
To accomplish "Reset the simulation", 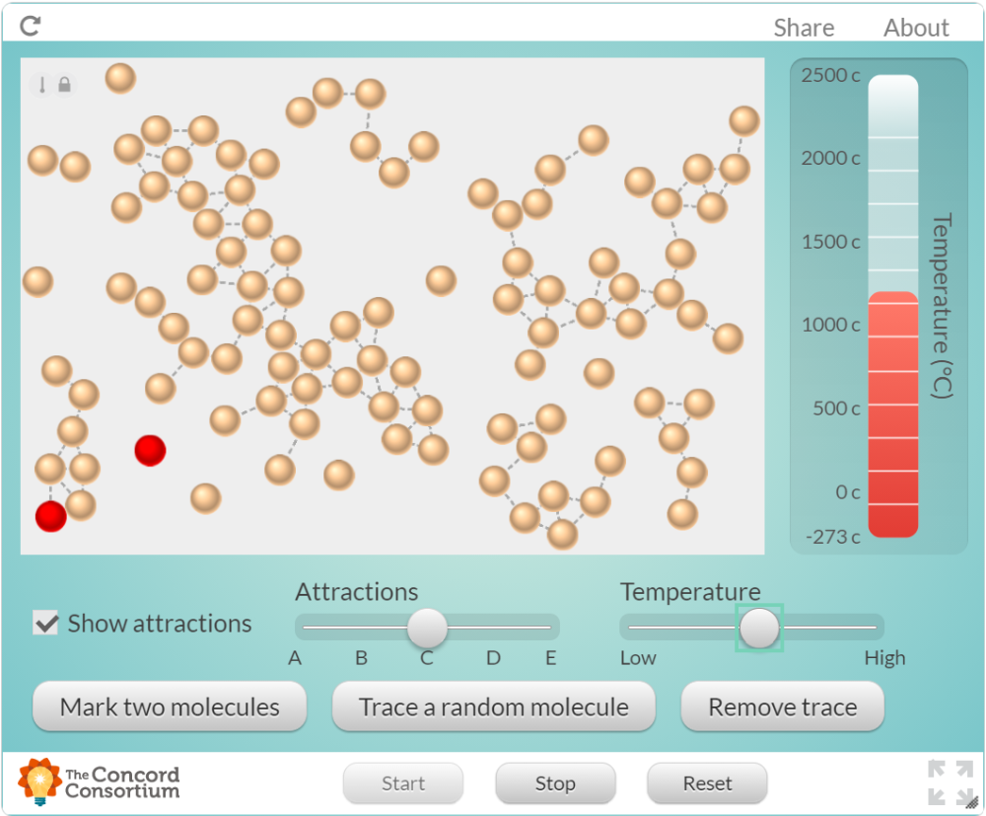I will point(707,783).
